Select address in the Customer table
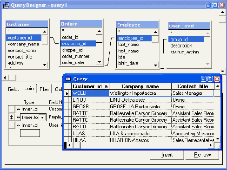227x170 pixels. [x=16, y=63]
